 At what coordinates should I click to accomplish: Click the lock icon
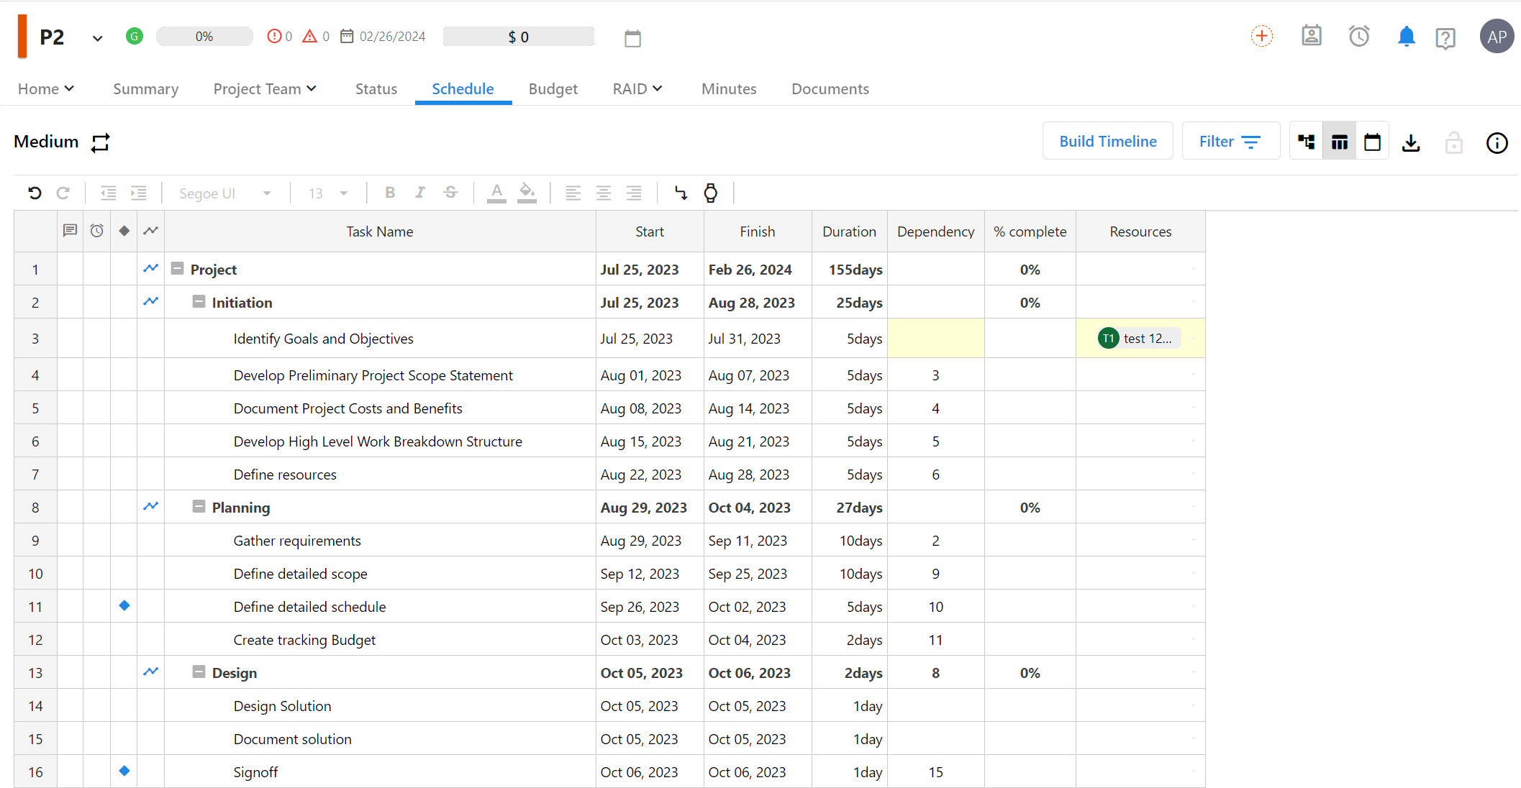(1454, 142)
